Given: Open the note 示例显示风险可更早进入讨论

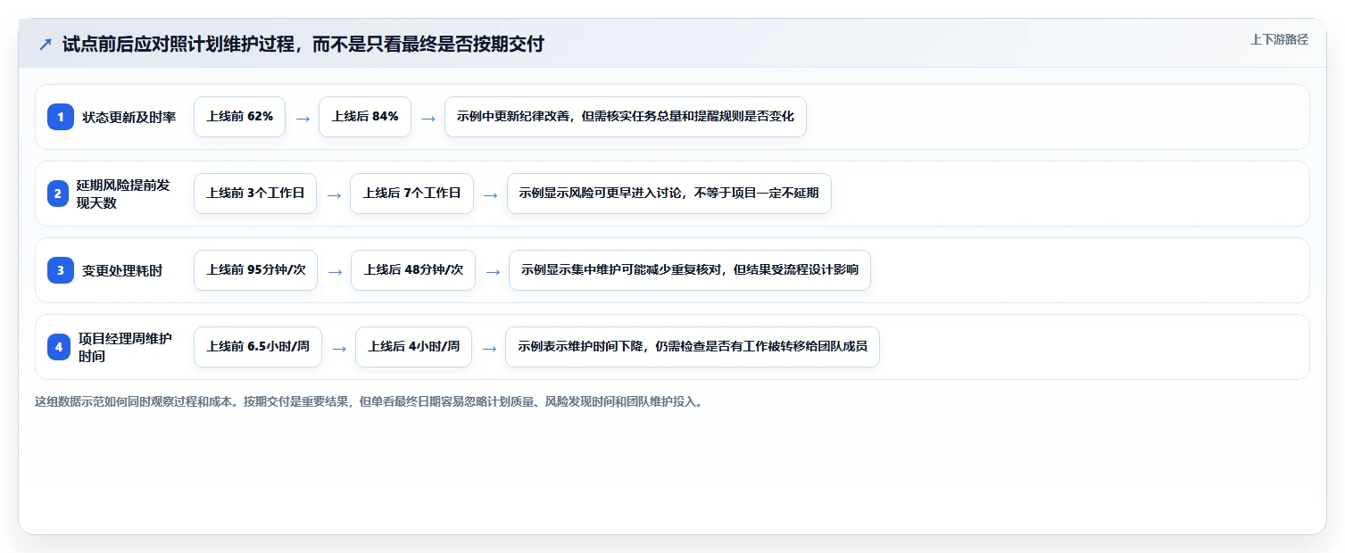Looking at the screenshot, I should coord(669,194).
